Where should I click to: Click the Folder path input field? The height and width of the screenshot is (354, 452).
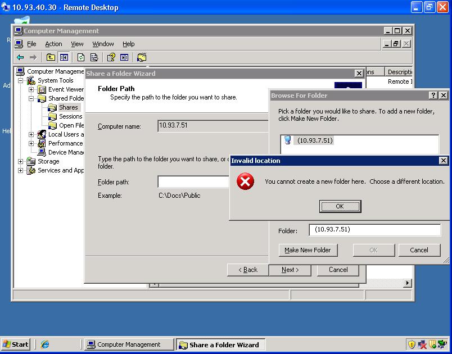[194, 181]
